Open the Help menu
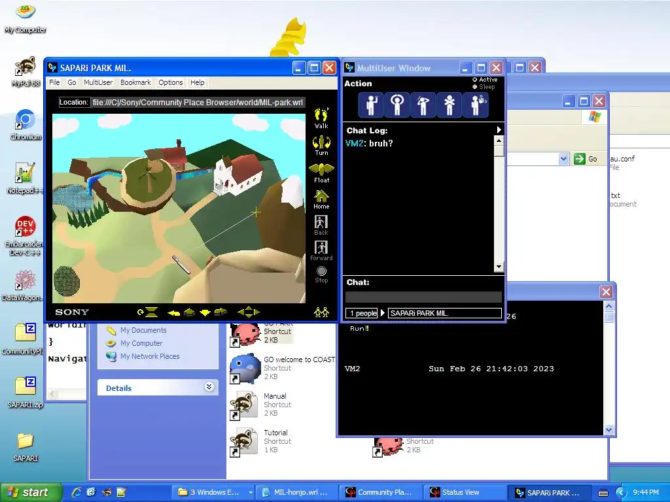Viewport: 670px width, 502px height. point(197,82)
